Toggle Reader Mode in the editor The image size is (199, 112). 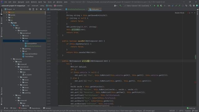179,13
